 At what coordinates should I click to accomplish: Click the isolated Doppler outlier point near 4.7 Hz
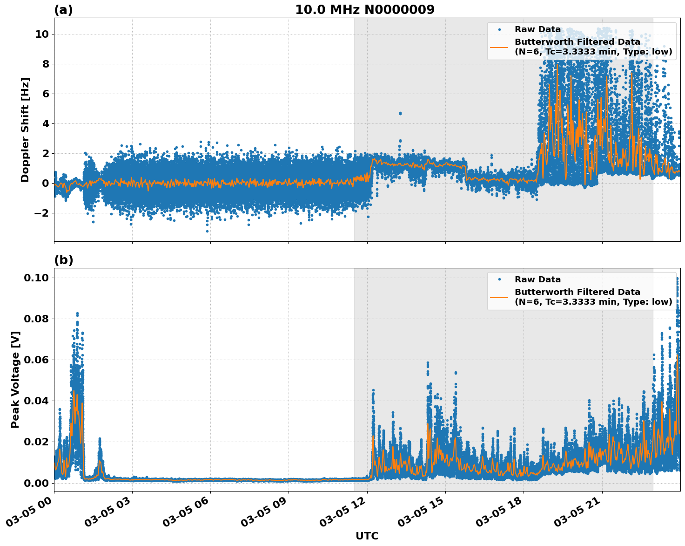pos(400,113)
